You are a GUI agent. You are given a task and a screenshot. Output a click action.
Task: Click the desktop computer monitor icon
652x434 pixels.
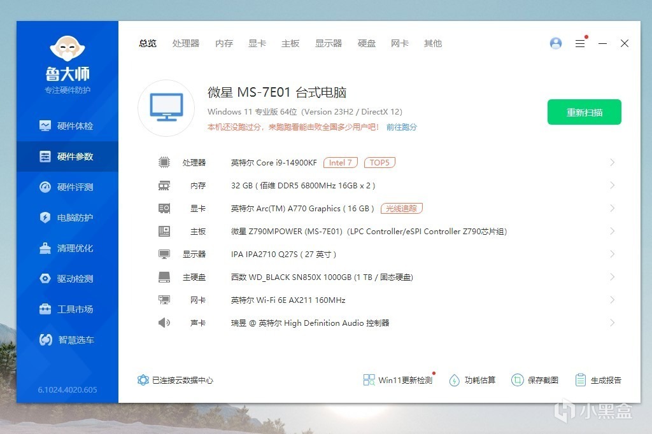[x=166, y=108]
